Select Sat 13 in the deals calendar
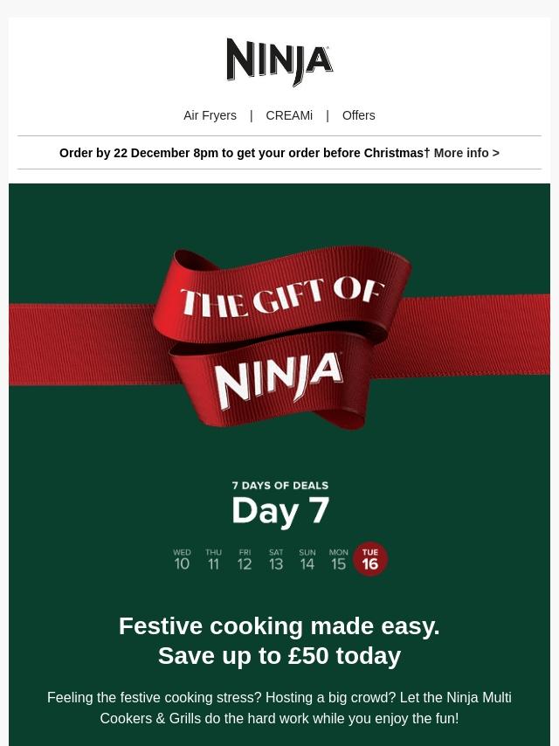Image resolution: width=559 pixels, height=746 pixels. (276, 559)
